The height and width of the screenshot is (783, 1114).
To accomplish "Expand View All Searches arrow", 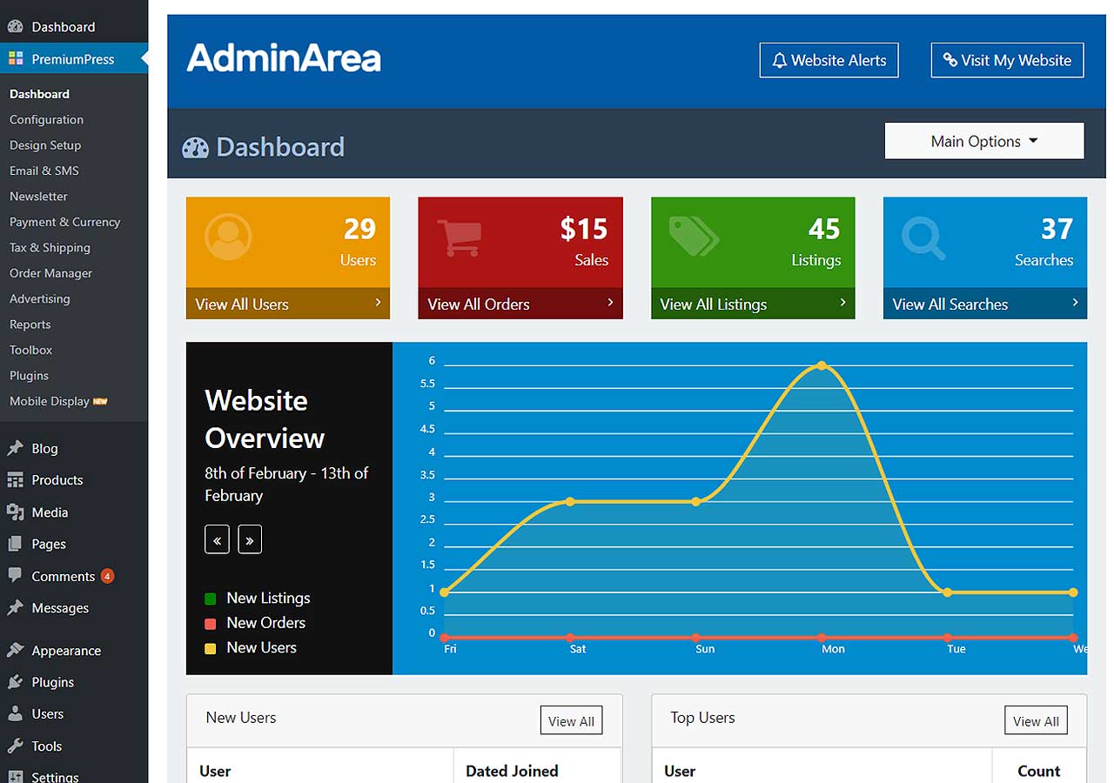I will (x=1075, y=303).
